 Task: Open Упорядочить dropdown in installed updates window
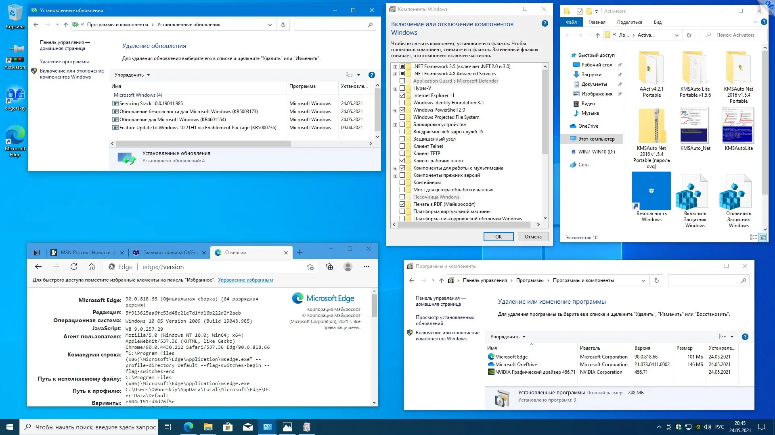[132, 75]
